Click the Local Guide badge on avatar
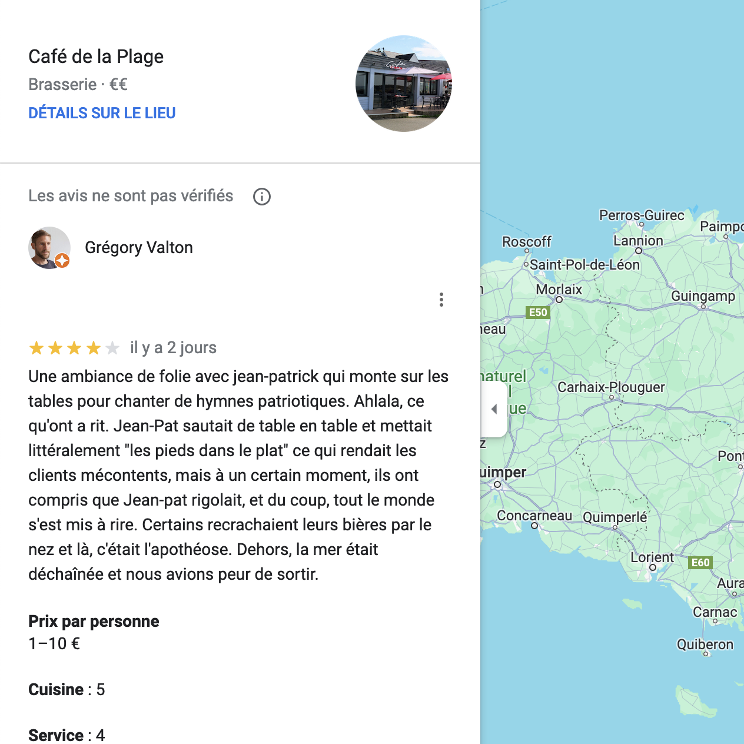 click(x=62, y=261)
